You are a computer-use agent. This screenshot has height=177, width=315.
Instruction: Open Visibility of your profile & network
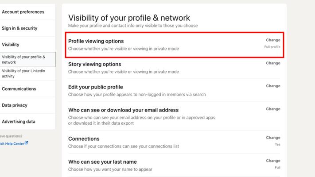[x=23, y=60]
